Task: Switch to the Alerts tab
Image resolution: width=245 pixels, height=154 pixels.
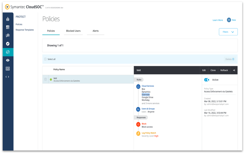Action: coord(96,31)
